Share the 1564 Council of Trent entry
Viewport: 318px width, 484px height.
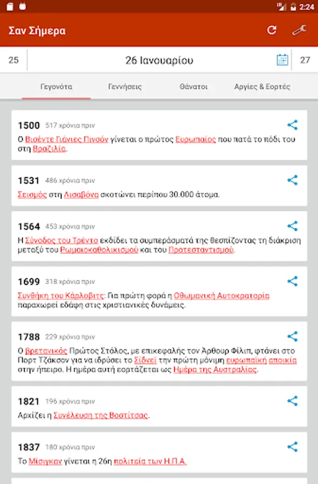point(292,226)
